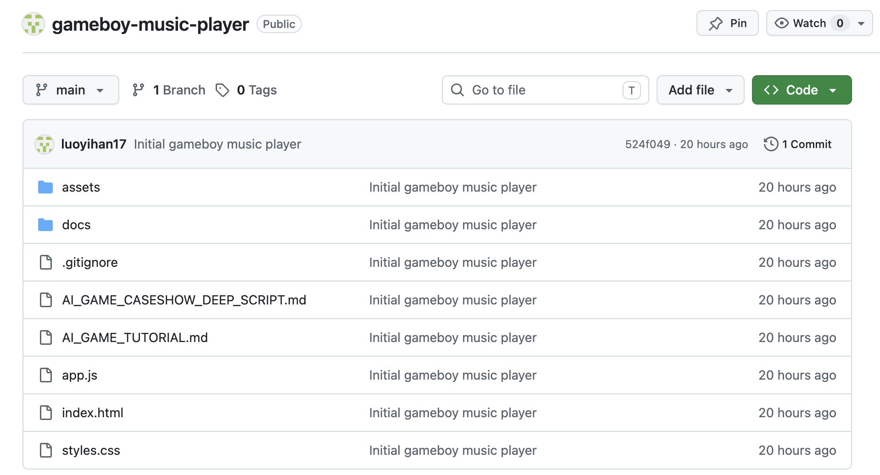Click the tag icon beside 0 Tags
This screenshot has width=880, height=475.
click(x=223, y=90)
